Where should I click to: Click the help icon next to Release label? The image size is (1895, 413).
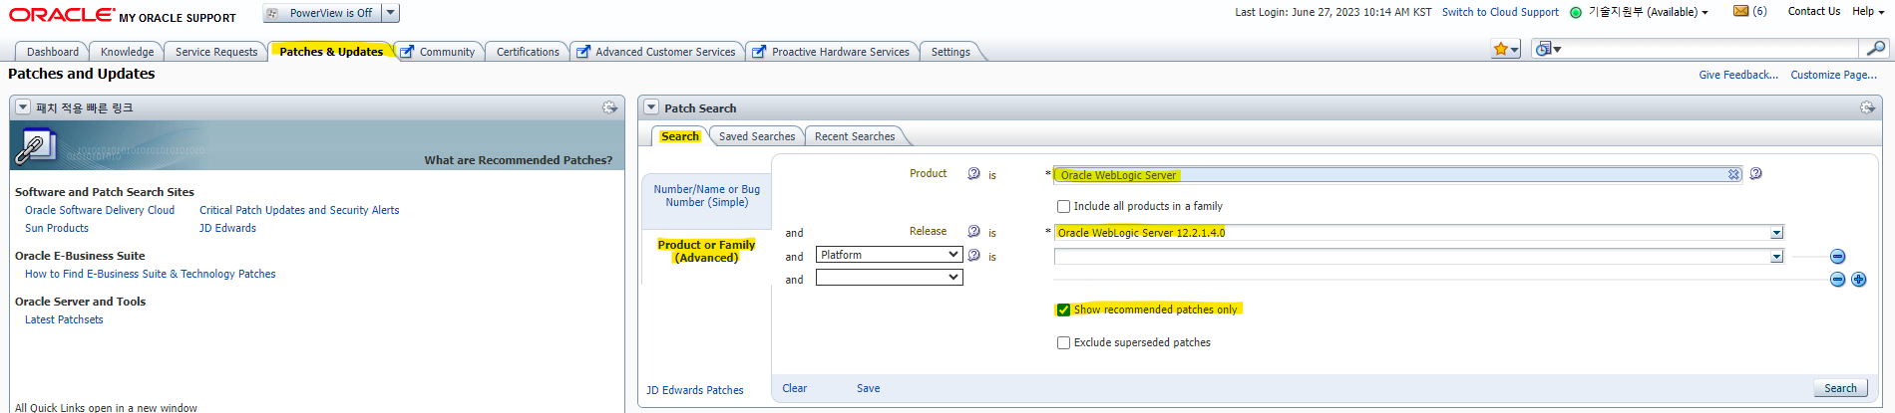tap(973, 231)
